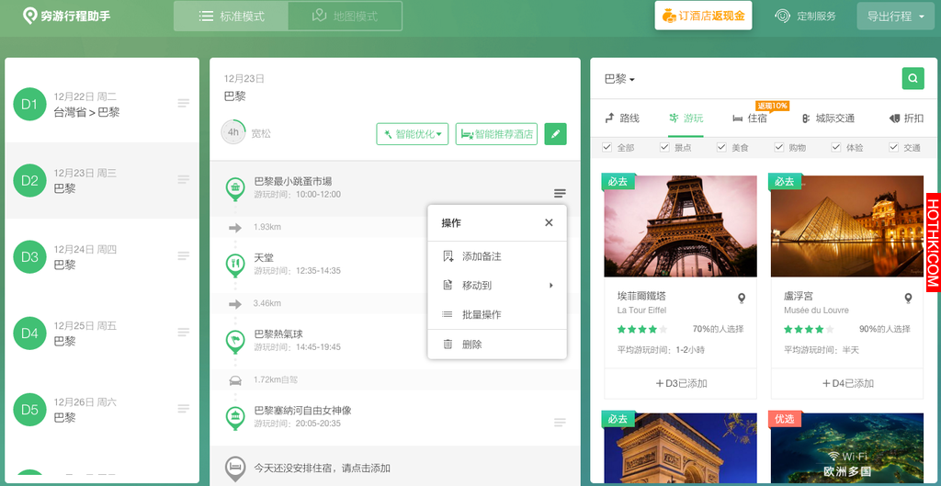Select D3 12月24日 day circle
The height and width of the screenshot is (486, 941).
pyautogui.click(x=29, y=257)
